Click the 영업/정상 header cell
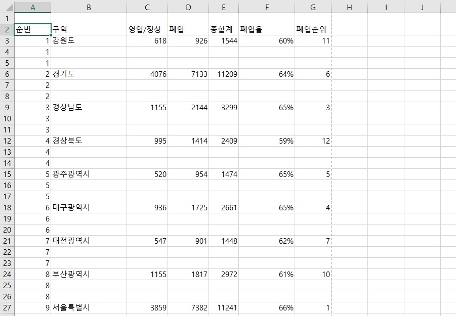456x316 pixels. tap(147, 30)
